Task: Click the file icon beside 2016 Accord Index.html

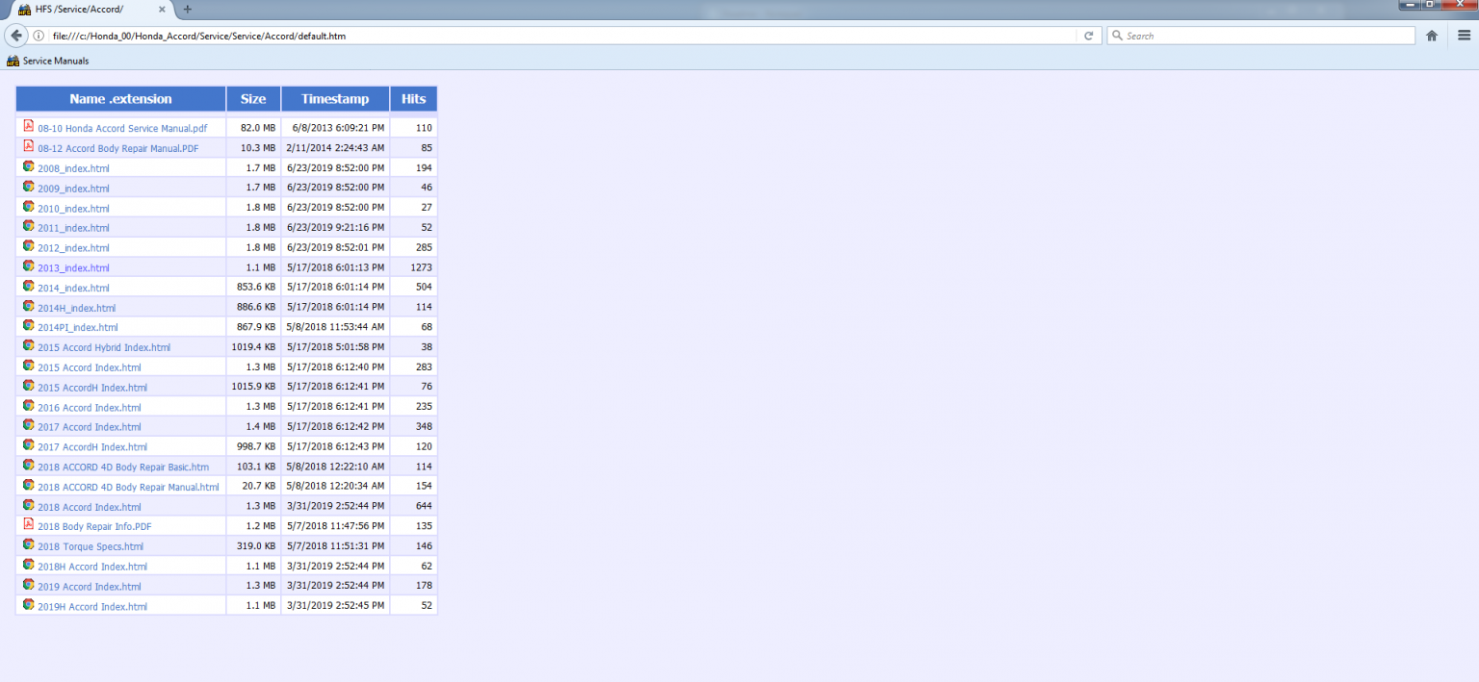Action: click(x=28, y=406)
